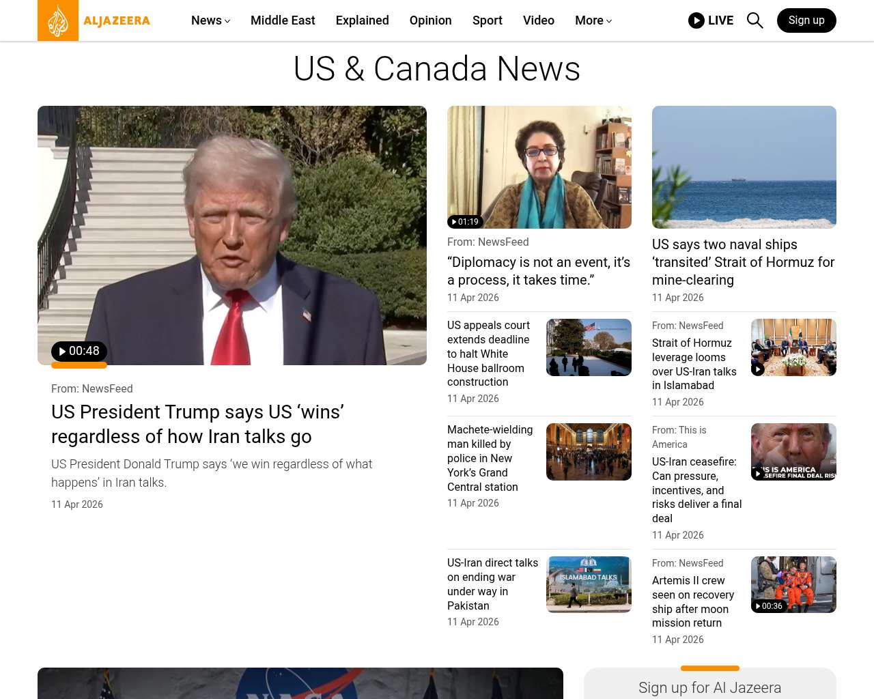Play the 01:19 diplomacy video badge
The height and width of the screenshot is (699, 874).
pyautogui.click(x=465, y=222)
